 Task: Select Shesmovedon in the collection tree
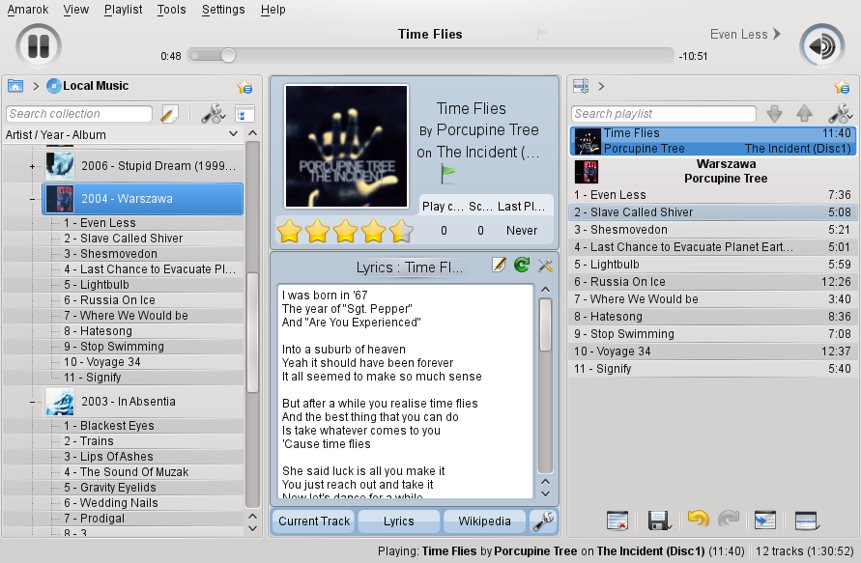coord(119,254)
